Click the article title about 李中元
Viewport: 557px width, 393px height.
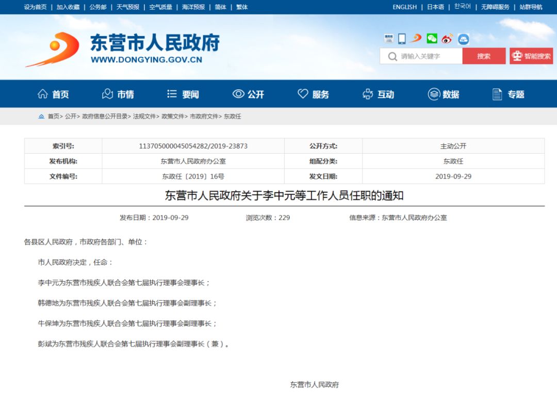click(x=284, y=195)
